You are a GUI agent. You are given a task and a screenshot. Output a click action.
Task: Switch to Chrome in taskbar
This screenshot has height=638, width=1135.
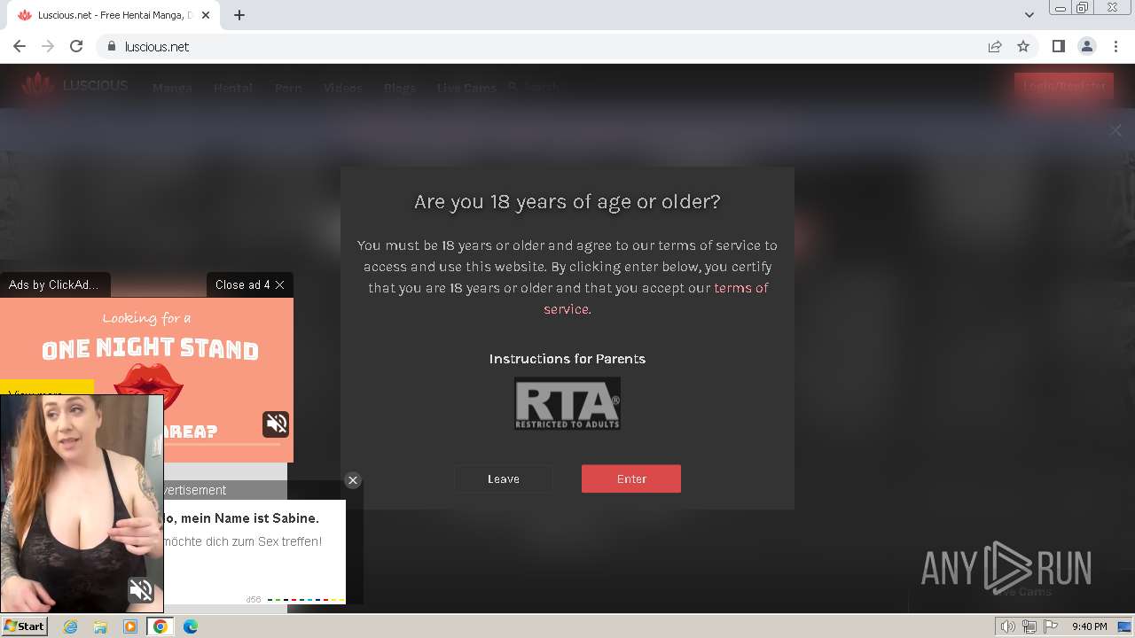pos(160,626)
